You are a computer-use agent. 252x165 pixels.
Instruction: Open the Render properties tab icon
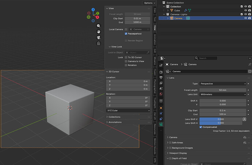pos(161,72)
